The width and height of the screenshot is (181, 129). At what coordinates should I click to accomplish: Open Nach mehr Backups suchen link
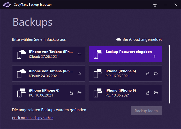coord(33,118)
